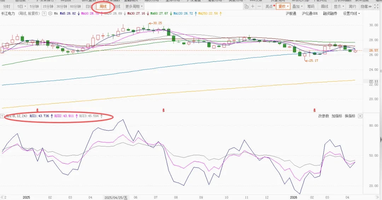Select the 60分钟 chart period
Screen dimensions: 382x200
point(75,7)
